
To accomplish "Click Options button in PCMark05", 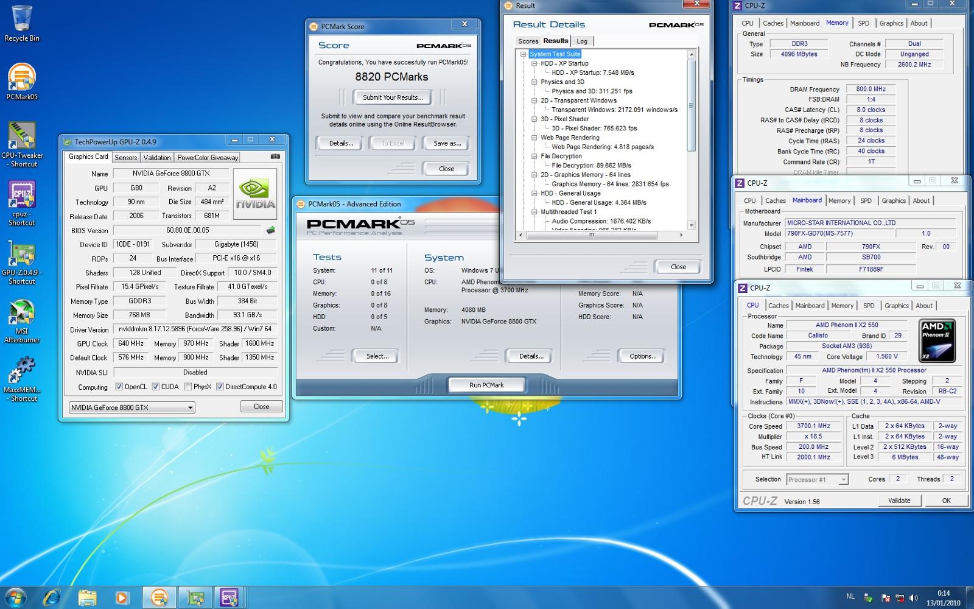I will (643, 356).
